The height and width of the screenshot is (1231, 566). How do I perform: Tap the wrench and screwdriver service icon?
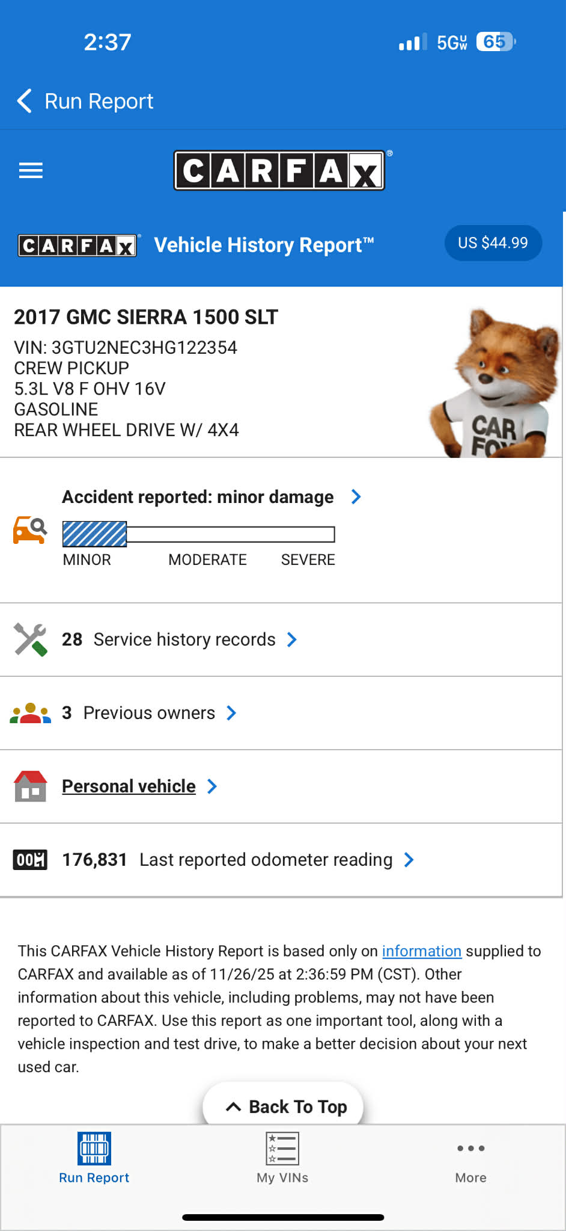[30, 640]
